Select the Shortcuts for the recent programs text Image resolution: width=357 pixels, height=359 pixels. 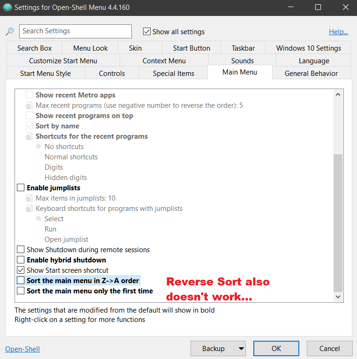(91, 136)
